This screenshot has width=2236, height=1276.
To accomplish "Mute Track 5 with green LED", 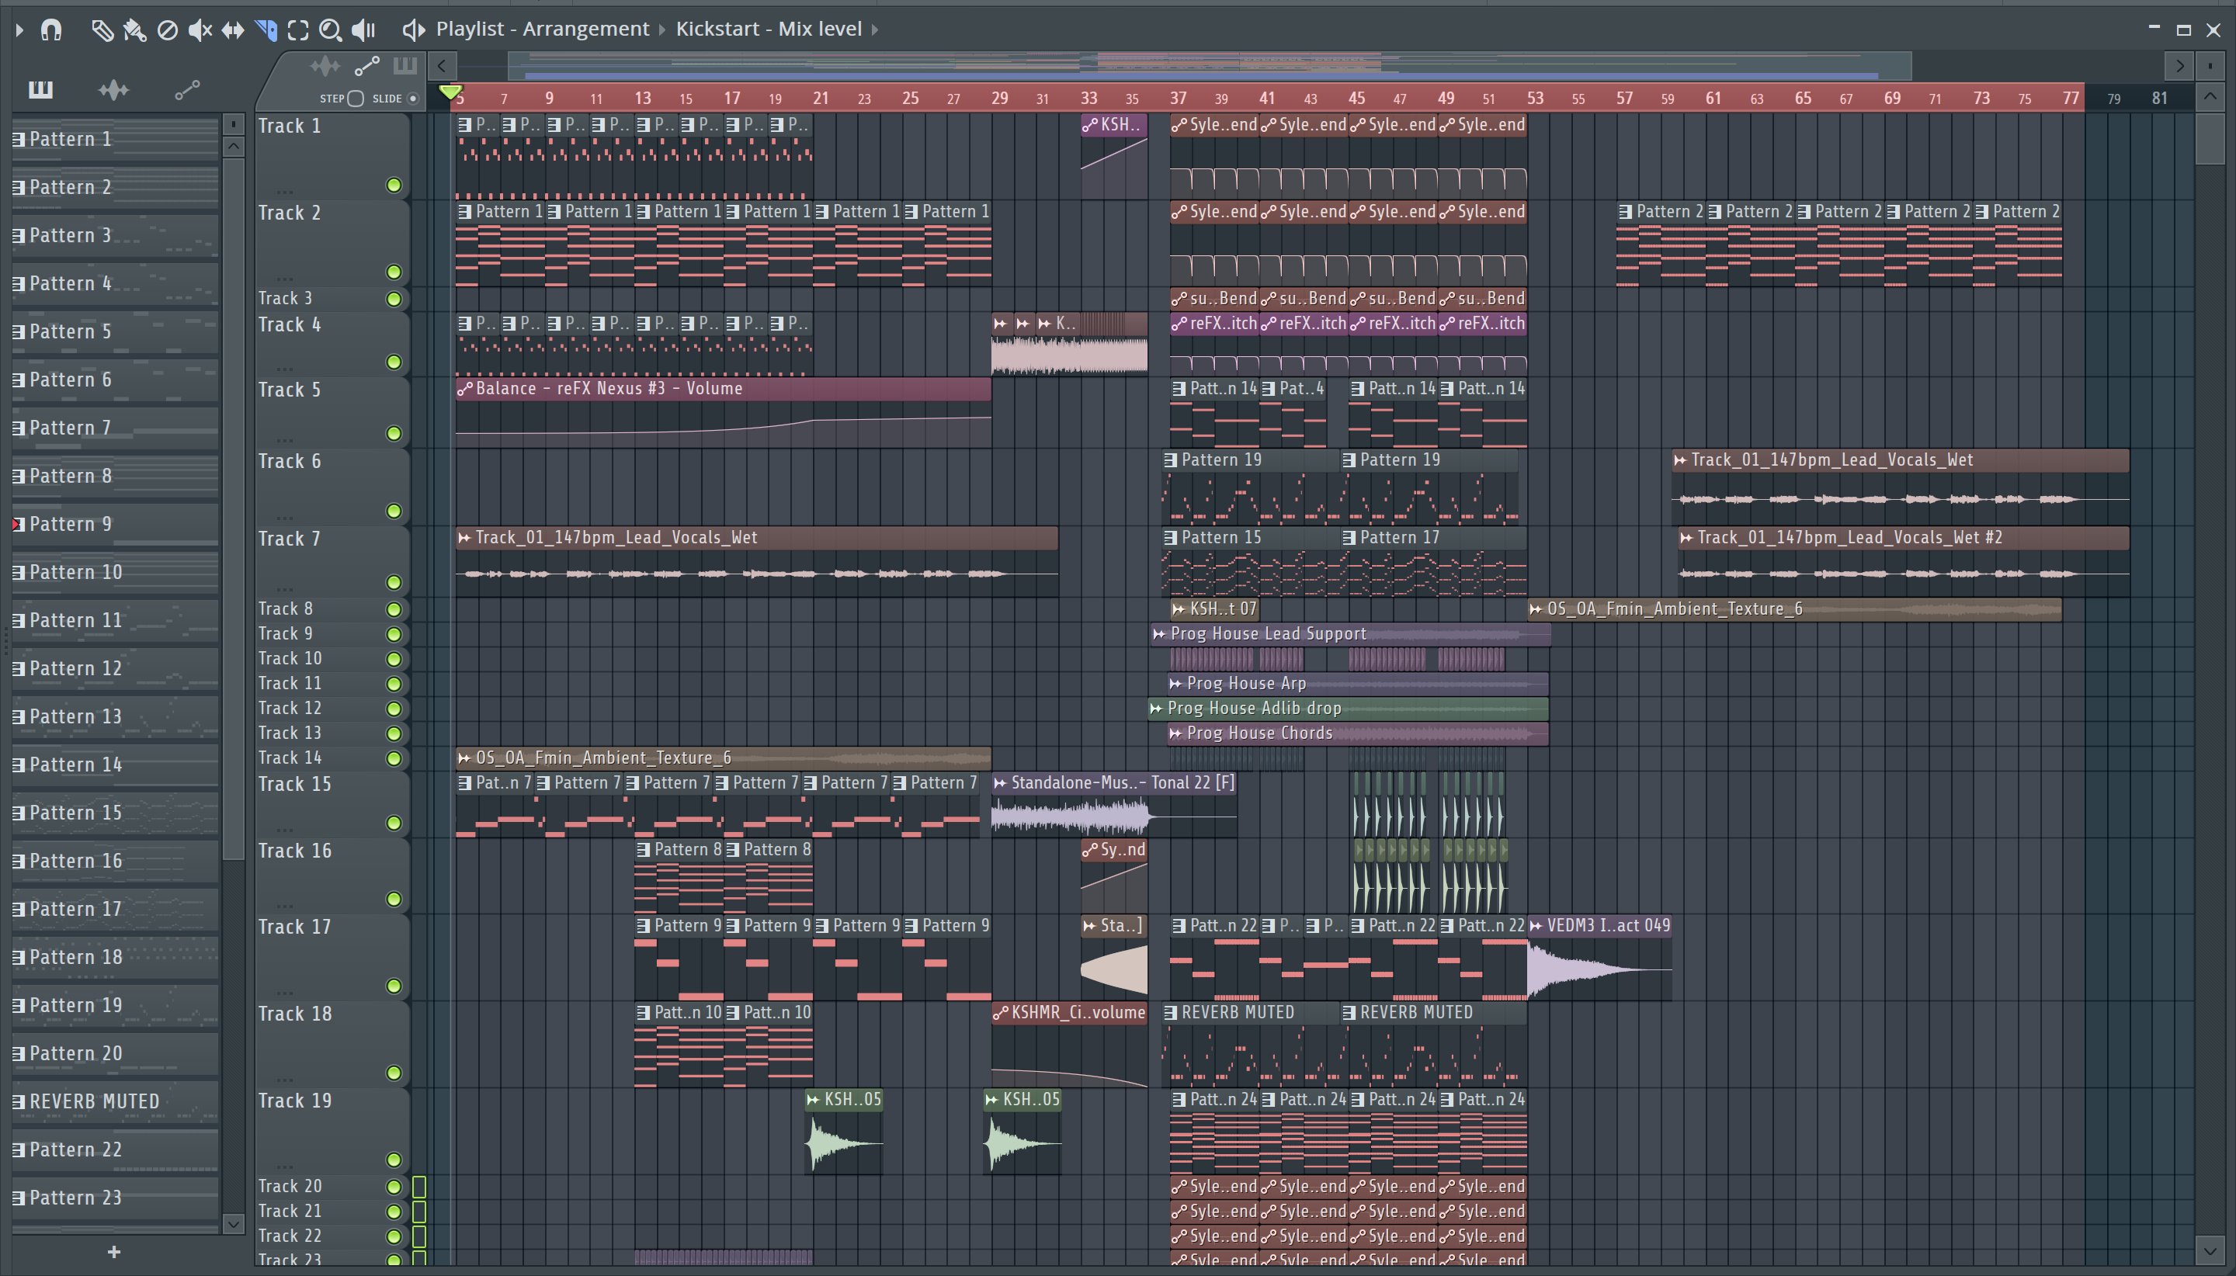I will coord(394,433).
